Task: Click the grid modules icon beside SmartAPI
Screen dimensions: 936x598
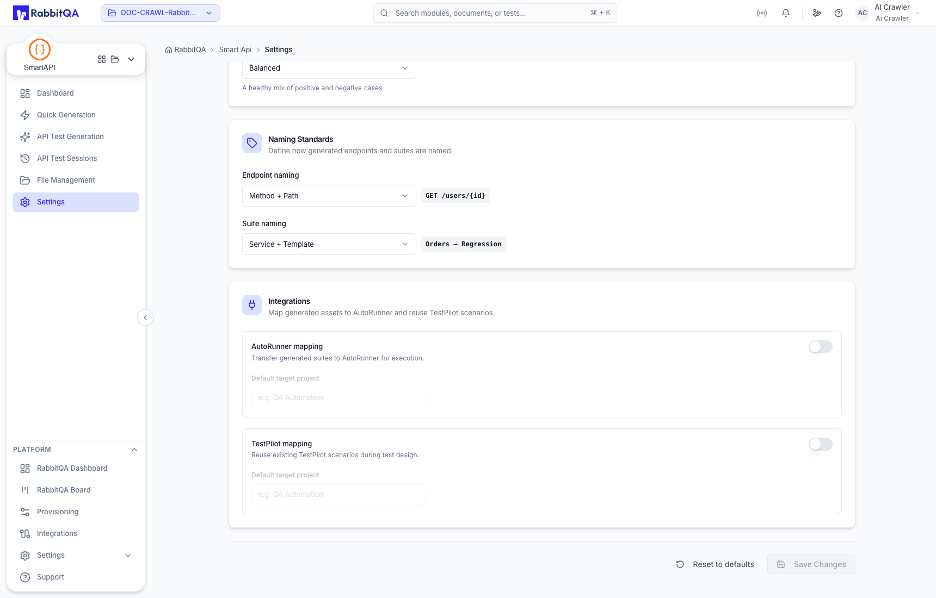Action: [102, 59]
